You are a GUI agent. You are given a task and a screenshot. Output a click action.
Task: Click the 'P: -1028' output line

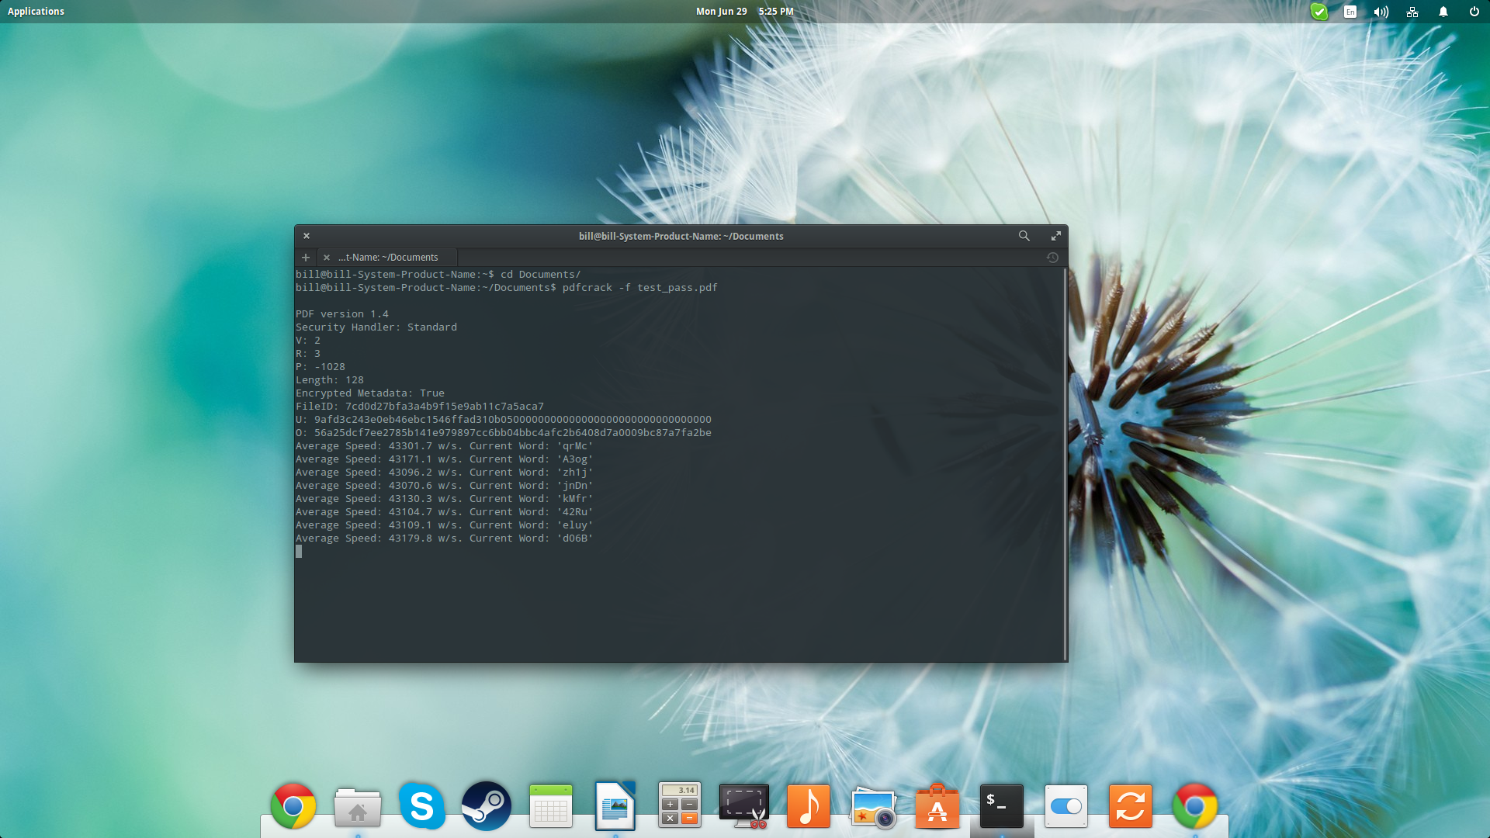[321, 367]
